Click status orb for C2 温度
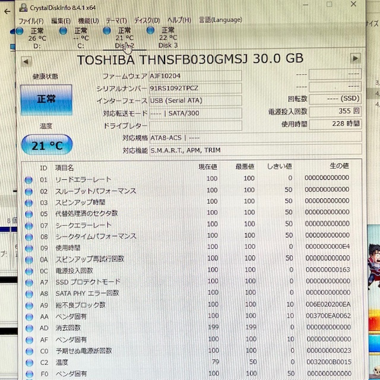The width and height of the screenshot is (380, 380). click(x=29, y=363)
